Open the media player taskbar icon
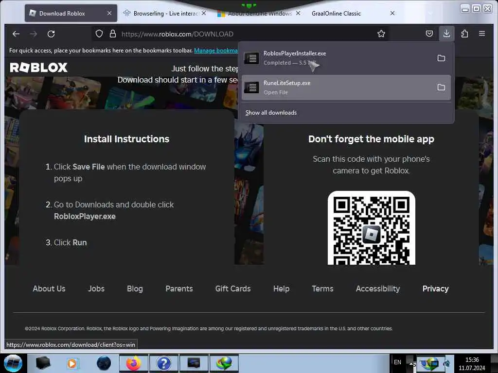This screenshot has height=373, width=498. coord(72,363)
